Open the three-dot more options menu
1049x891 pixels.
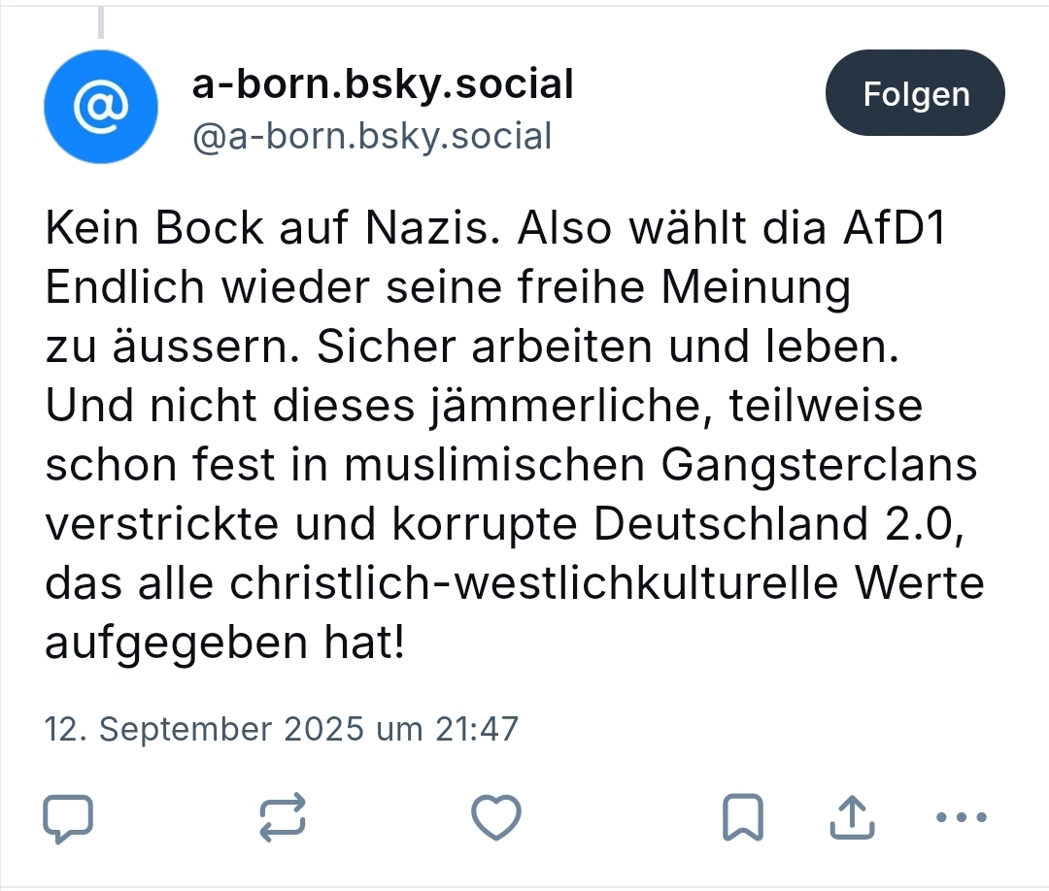tap(960, 819)
